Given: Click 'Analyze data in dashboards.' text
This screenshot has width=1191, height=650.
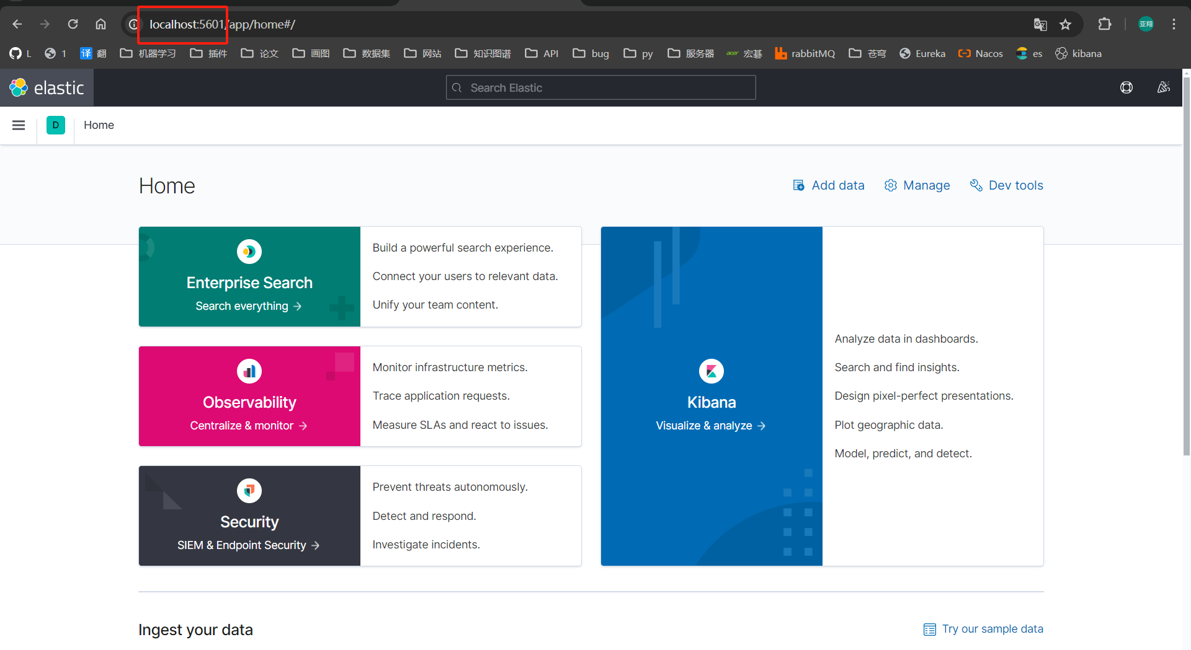Looking at the screenshot, I should point(906,339).
